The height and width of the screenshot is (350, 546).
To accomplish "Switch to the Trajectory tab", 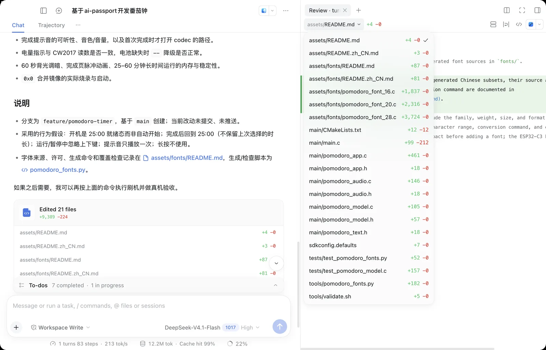I will pyautogui.click(x=52, y=25).
